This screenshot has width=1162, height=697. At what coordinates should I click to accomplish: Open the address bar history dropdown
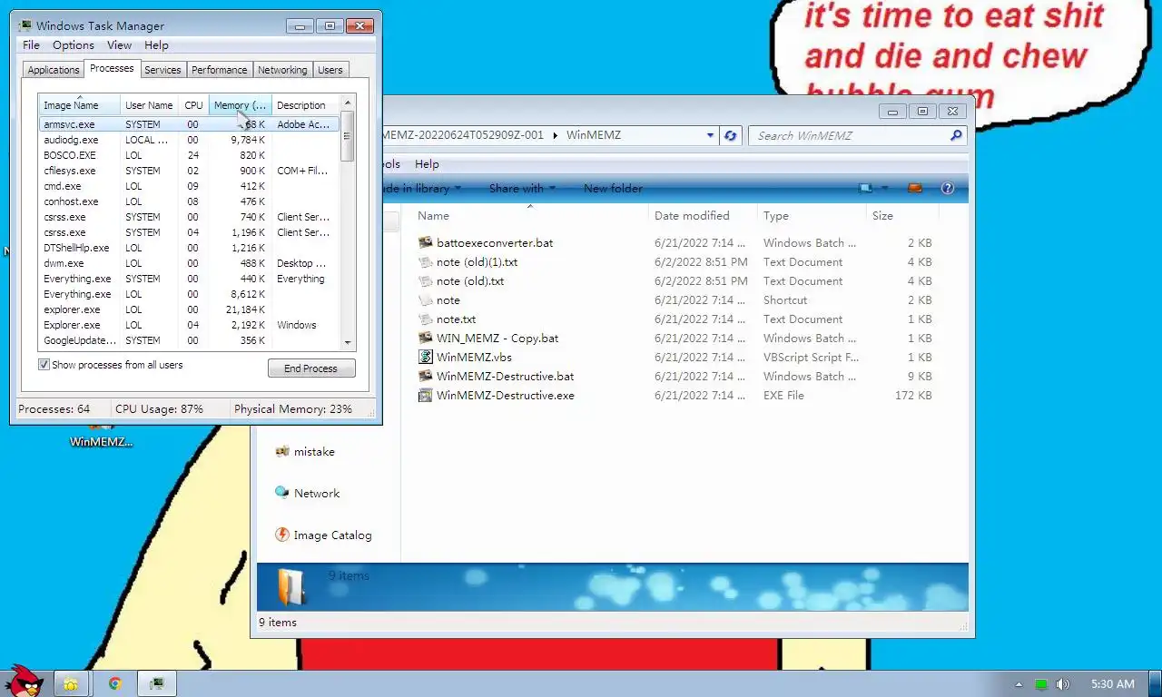(710, 135)
